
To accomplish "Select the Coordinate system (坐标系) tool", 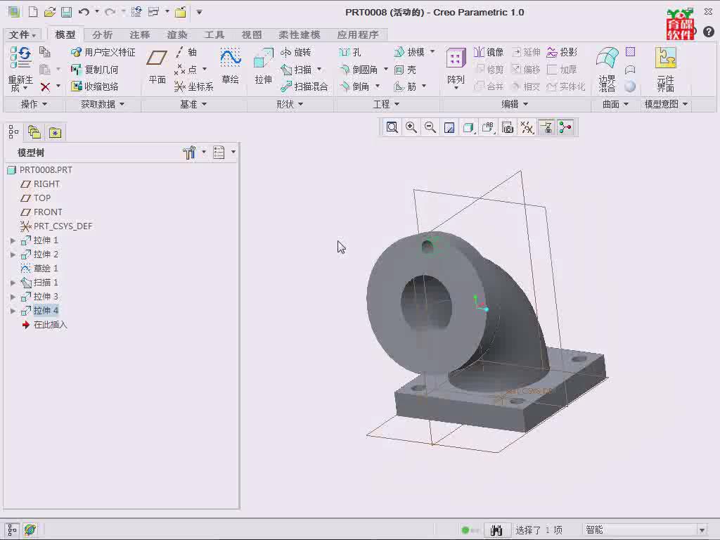I will click(x=194, y=86).
